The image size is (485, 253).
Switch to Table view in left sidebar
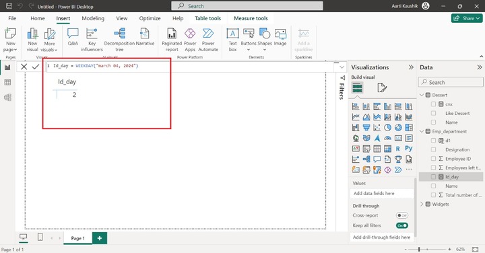pos(7,82)
